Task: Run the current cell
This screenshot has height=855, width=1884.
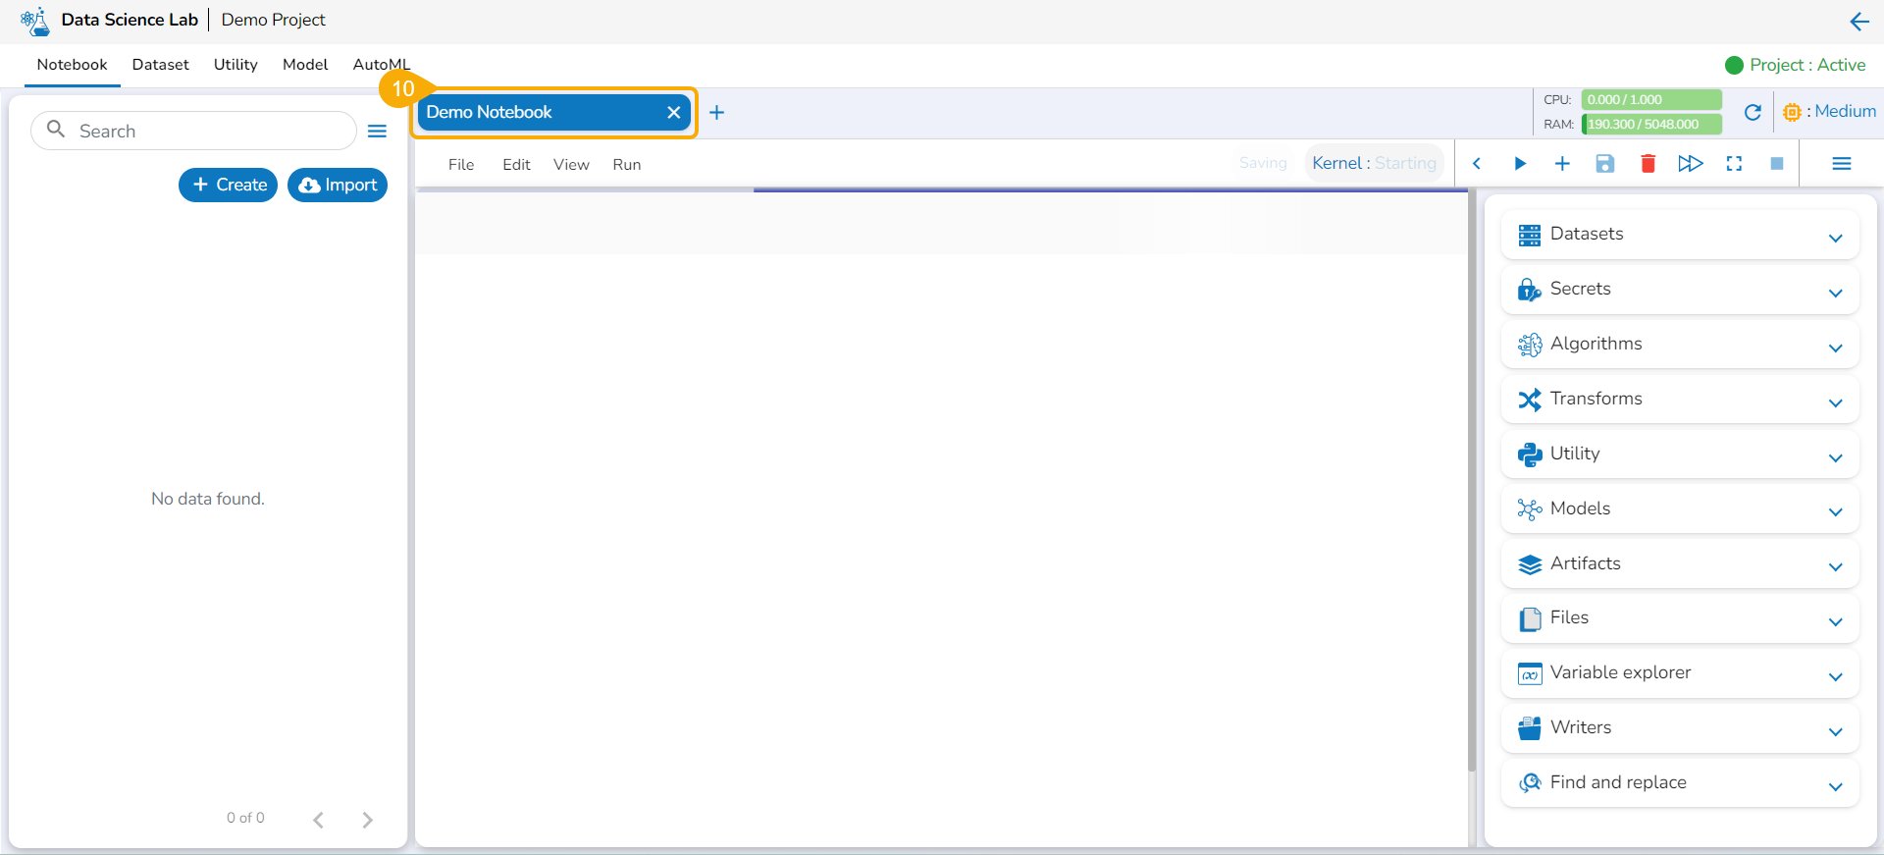Action: coord(1520,164)
